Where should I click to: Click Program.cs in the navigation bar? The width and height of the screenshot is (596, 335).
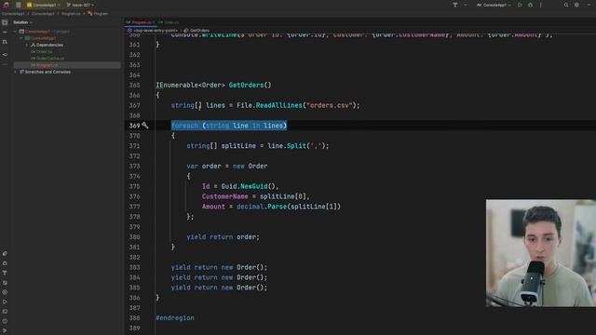click(x=71, y=14)
